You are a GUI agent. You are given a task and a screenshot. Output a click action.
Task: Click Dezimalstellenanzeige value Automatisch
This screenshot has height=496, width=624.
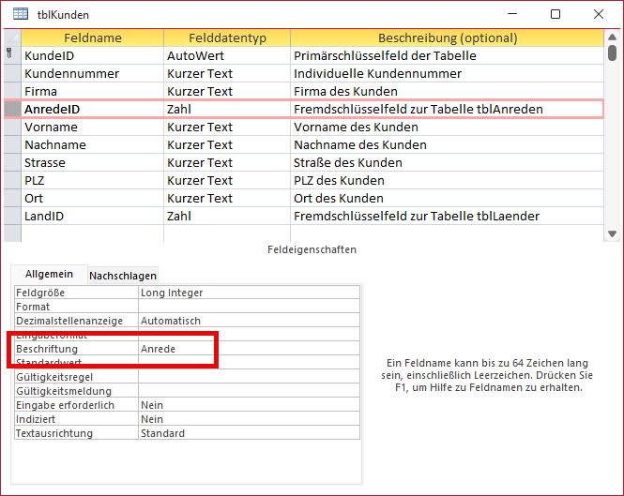click(249, 321)
